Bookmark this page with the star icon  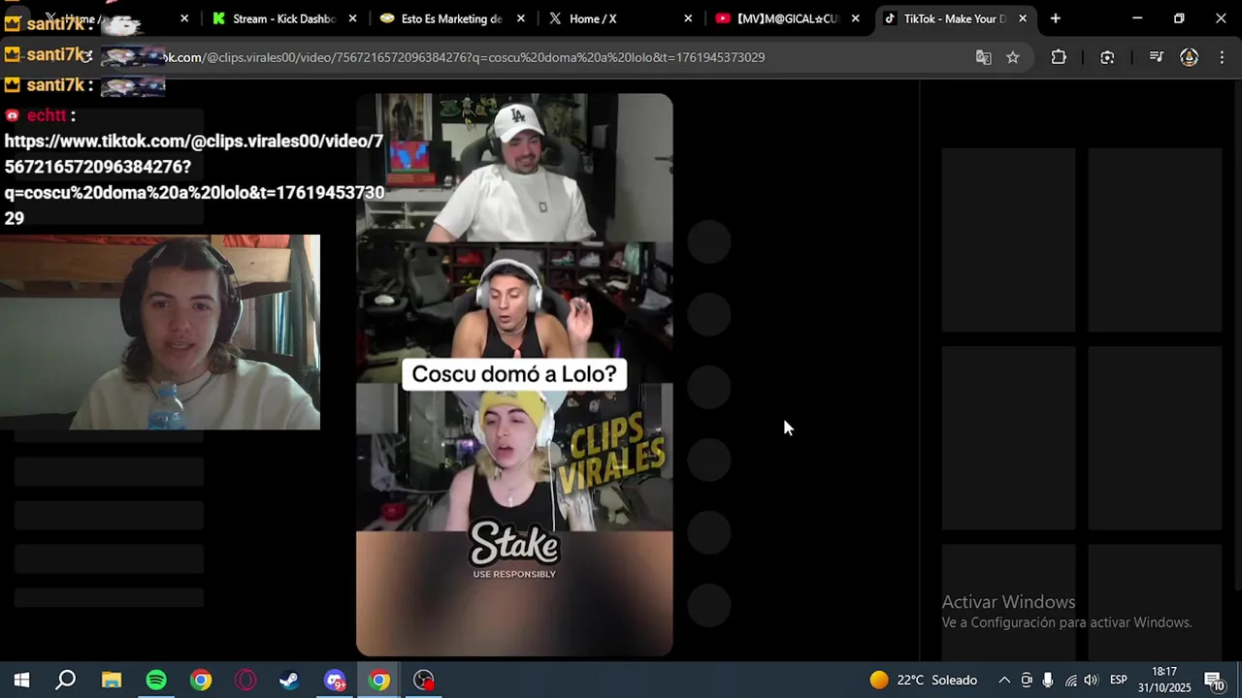(x=1013, y=57)
